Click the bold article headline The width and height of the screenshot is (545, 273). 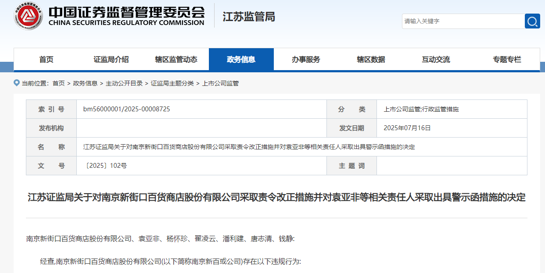pyautogui.click(x=276, y=197)
